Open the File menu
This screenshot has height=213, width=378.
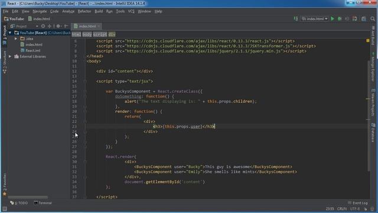click(x=5, y=11)
